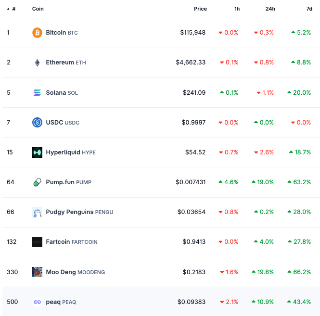Open the USDC coin page link
The image size is (320, 316).
(63, 122)
